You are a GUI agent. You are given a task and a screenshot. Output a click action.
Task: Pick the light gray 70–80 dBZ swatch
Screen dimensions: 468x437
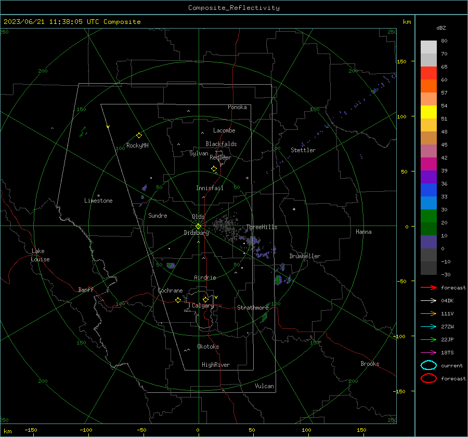coord(428,47)
